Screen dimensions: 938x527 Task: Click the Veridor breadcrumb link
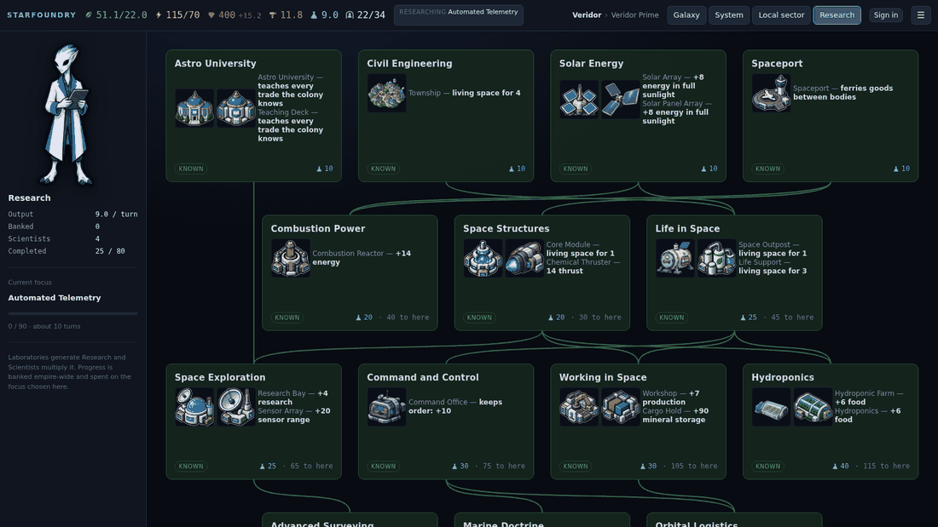point(587,15)
